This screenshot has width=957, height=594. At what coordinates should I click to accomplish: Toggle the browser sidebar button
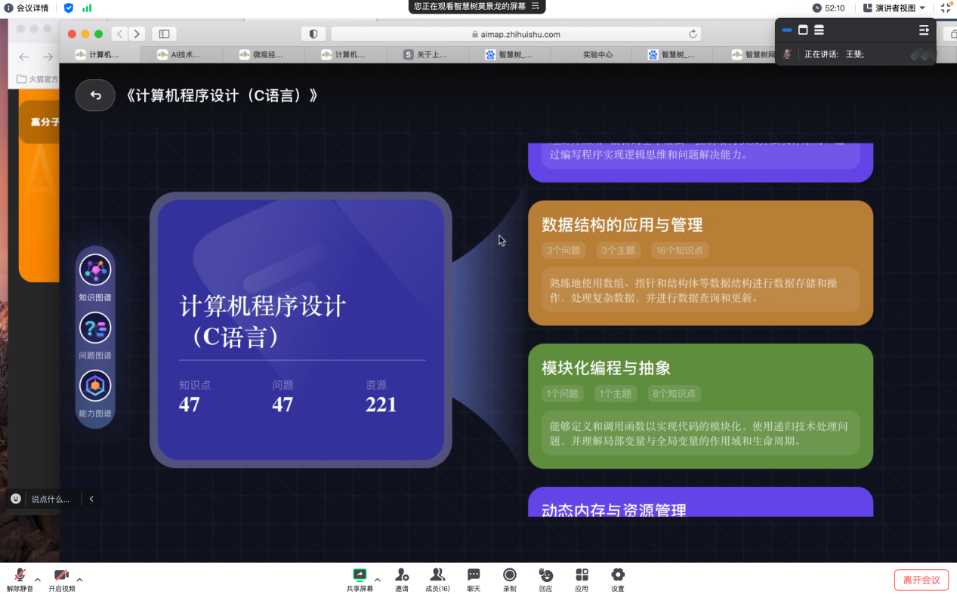tap(164, 34)
